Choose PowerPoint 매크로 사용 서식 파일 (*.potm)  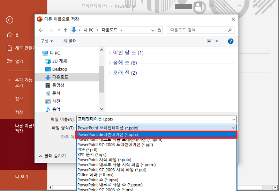pyautogui.click(x=116, y=164)
